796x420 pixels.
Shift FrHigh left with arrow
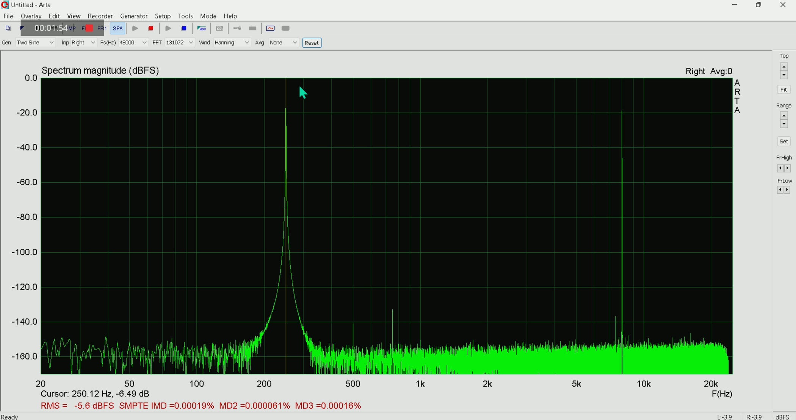pos(780,168)
